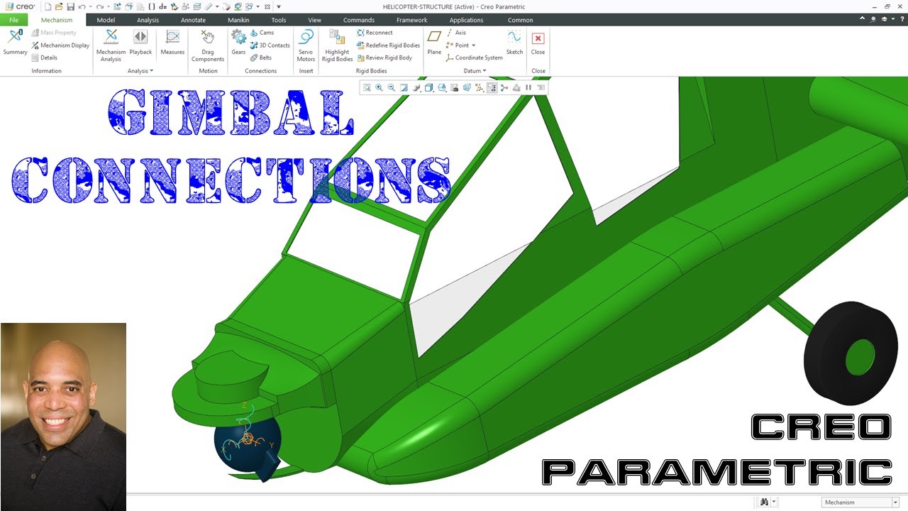The height and width of the screenshot is (511, 908).
Task: Switch to the Applications tab
Action: click(466, 20)
